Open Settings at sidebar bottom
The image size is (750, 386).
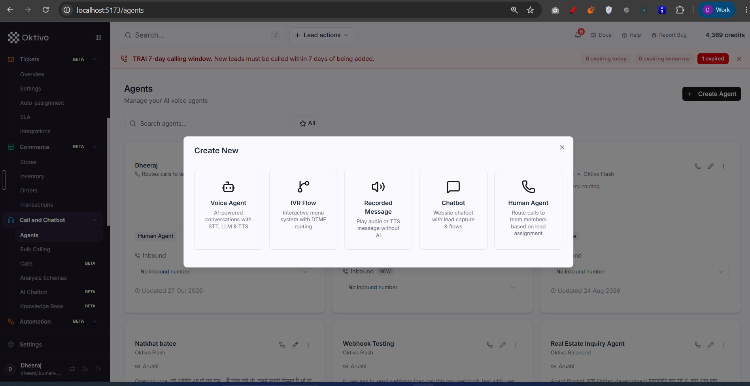[x=30, y=345]
